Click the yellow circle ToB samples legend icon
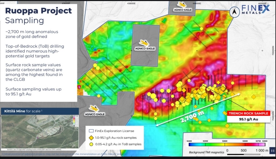The image size is (276, 159). tap(91, 144)
